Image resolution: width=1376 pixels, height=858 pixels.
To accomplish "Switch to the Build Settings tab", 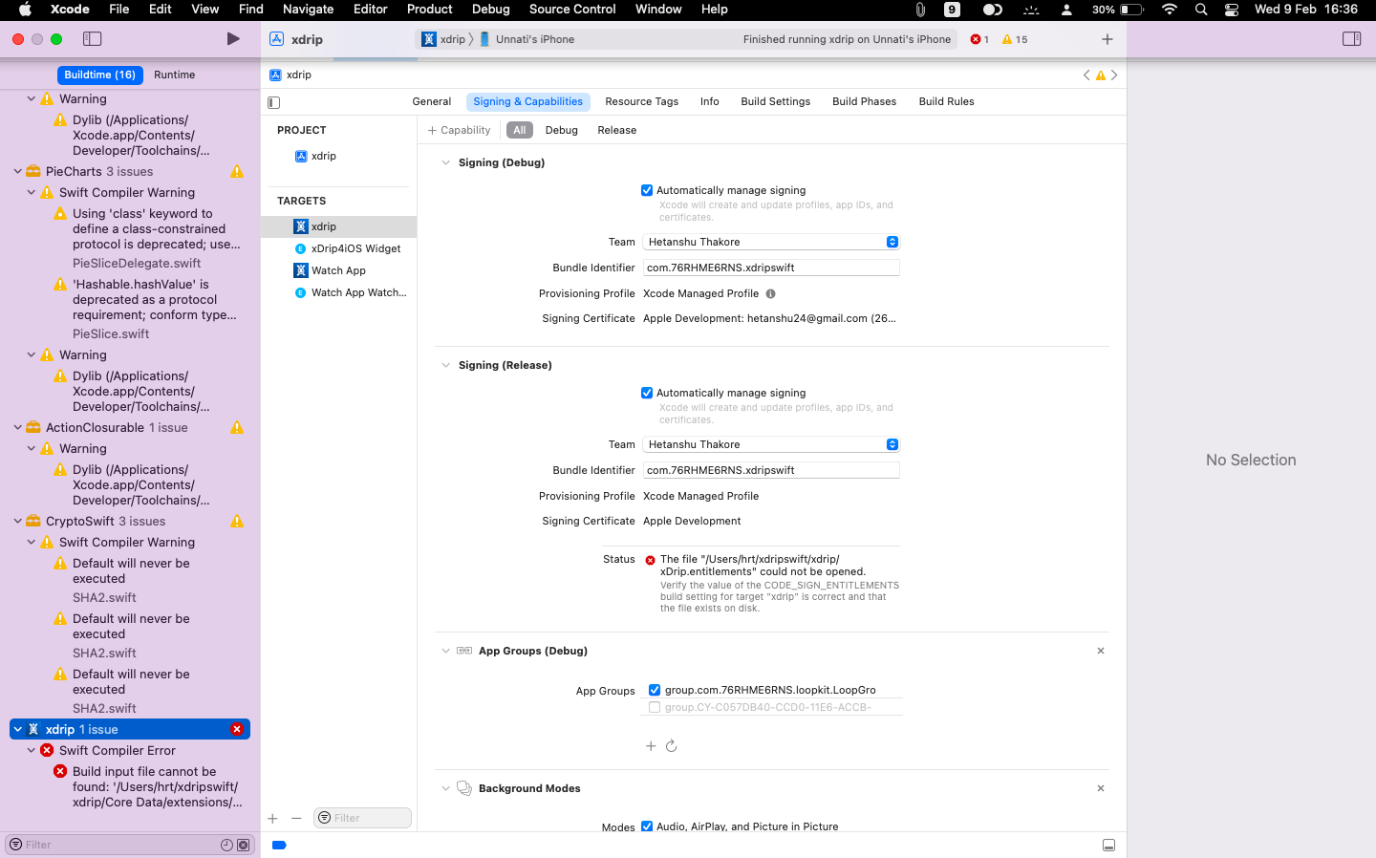I will pyautogui.click(x=775, y=101).
